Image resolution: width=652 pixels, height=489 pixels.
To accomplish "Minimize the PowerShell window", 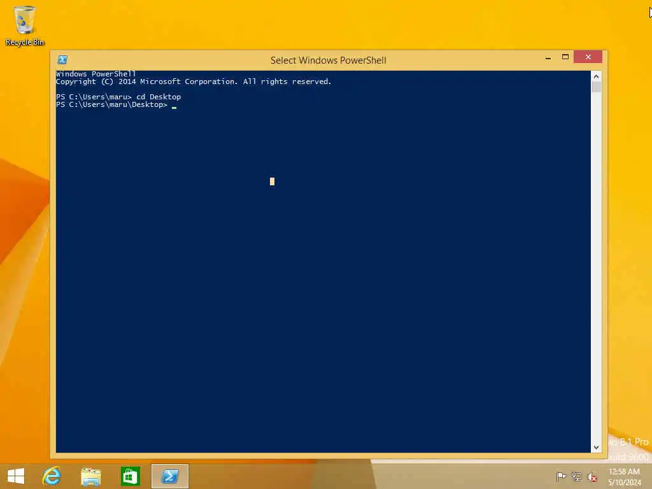I will [548, 58].
